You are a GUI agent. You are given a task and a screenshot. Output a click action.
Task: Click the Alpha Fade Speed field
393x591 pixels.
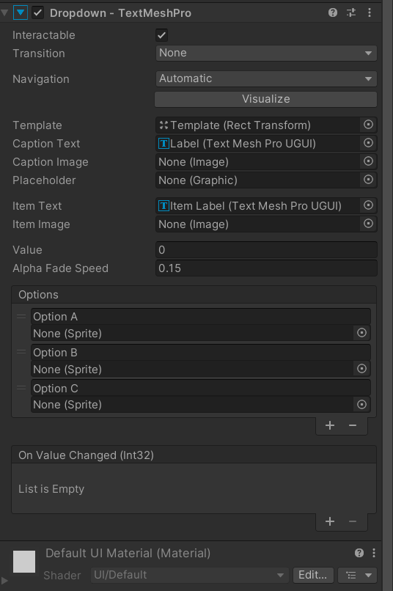tap(266, 268)
